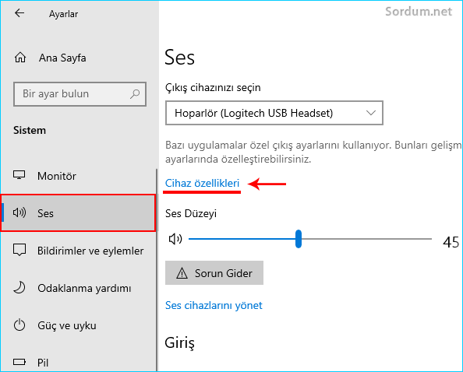Click the Güç ve uyku power icon
The image size is (463, 372).
pos(19,325)
